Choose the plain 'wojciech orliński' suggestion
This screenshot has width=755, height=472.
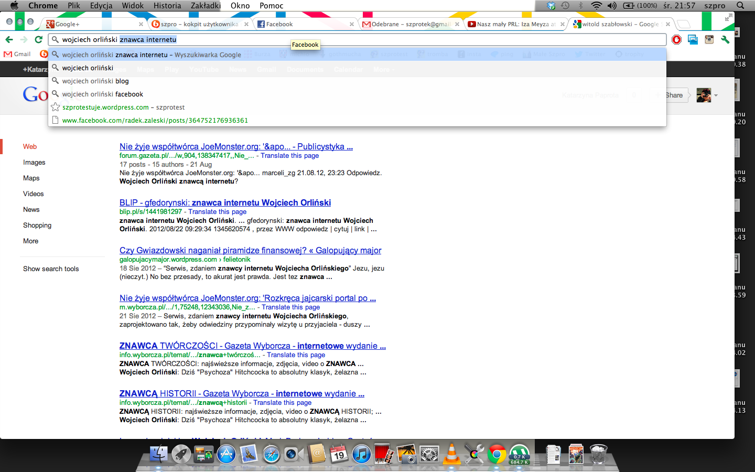[358, 68]
